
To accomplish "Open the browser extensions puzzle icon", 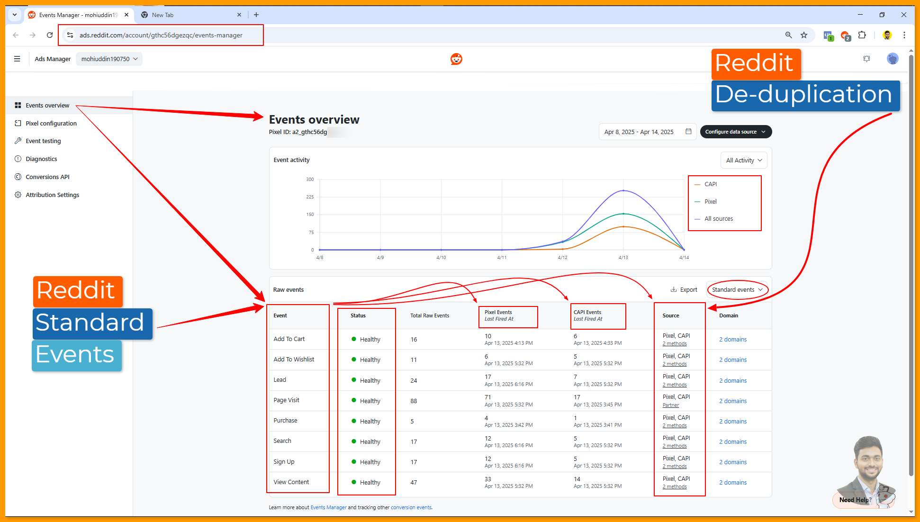I will point(862,35).
